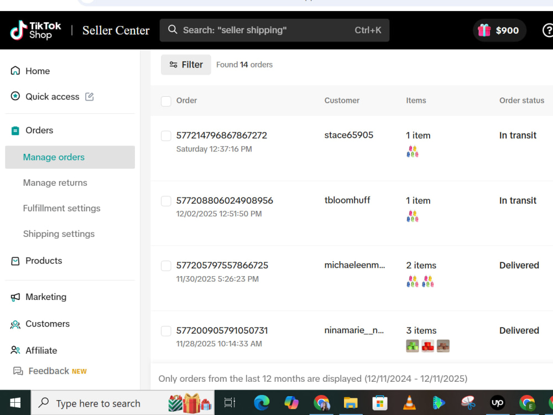
Task: Go to Marketing section
Action: click(x=46, y=297)
